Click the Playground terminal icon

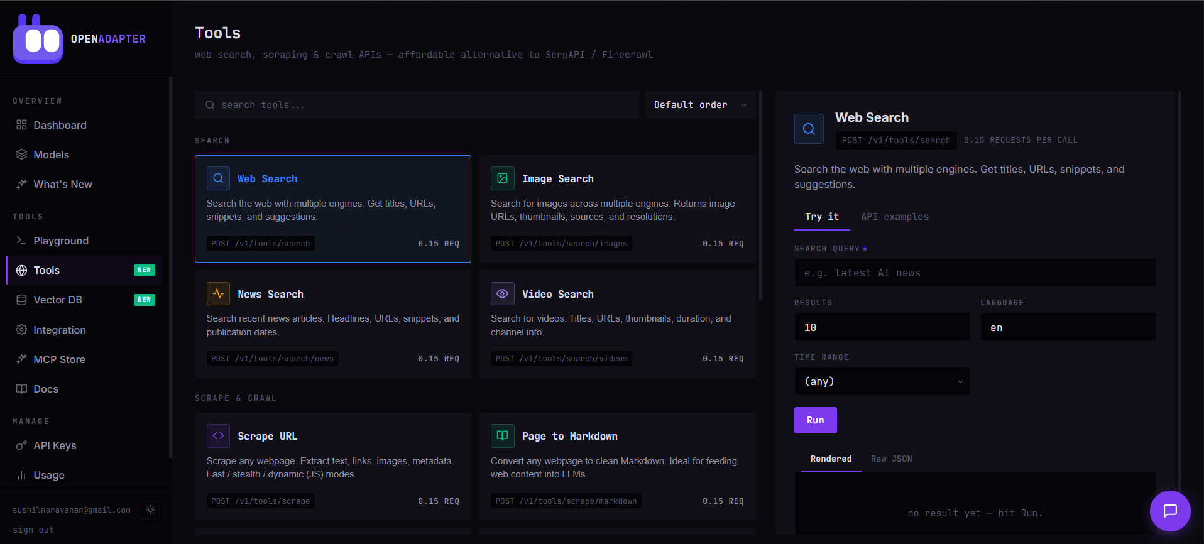[x=21, y=241]
